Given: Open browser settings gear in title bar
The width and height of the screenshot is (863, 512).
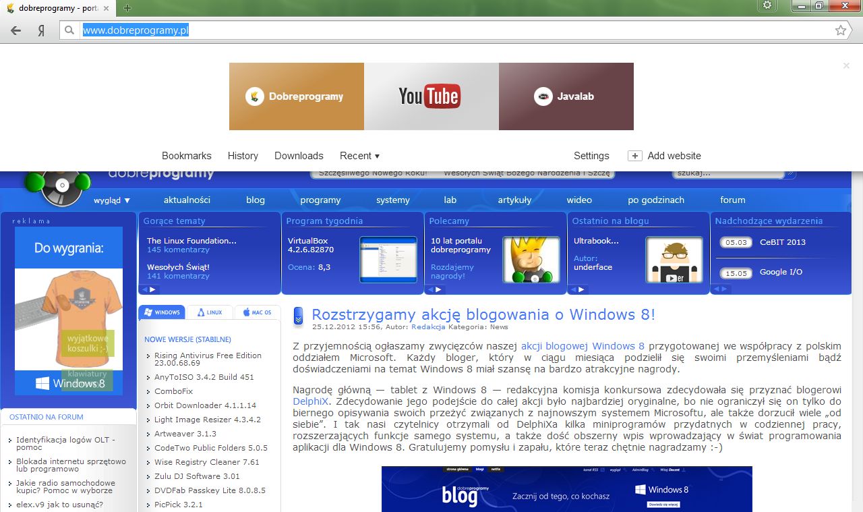Looking at the screenshot, I should [x=767, y=5].
